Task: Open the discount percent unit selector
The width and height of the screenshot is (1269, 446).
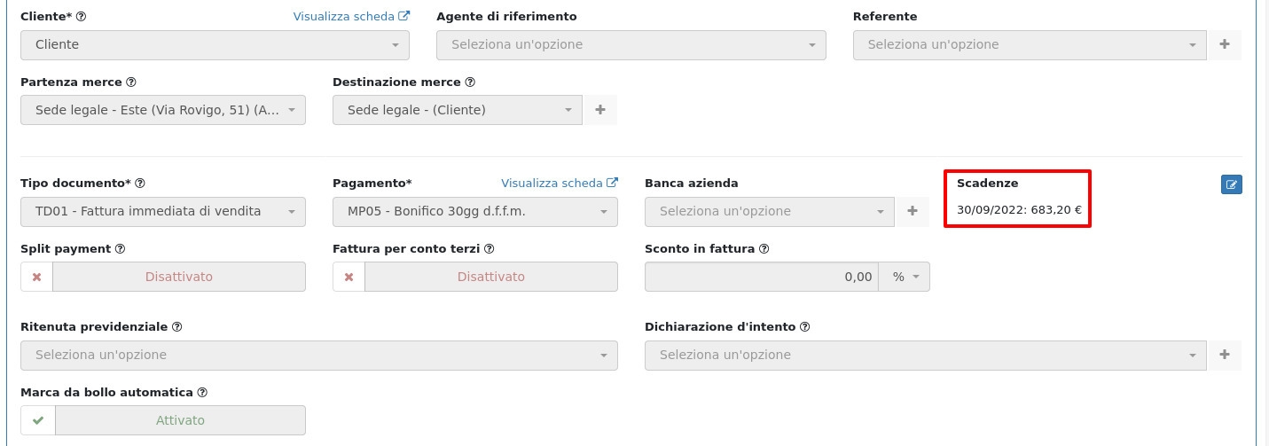Action: coord(905,277)
